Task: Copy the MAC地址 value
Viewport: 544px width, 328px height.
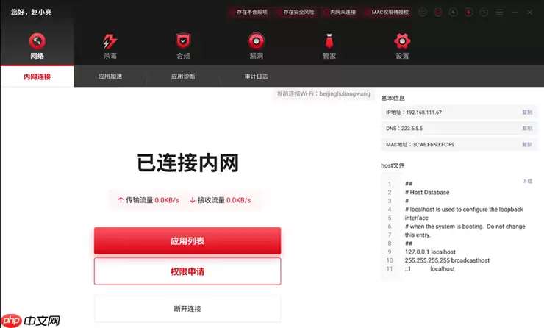Action: (x=527, y=144)
